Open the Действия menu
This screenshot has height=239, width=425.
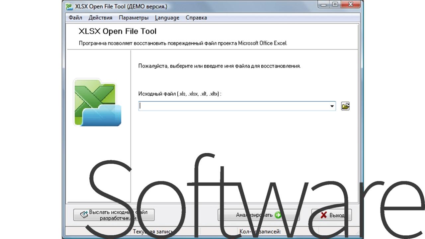pos(100,18)
